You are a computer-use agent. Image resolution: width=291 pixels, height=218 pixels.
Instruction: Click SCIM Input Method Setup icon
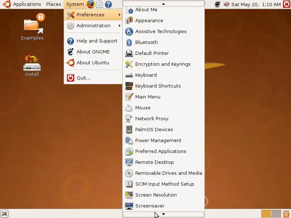(129, 184)
